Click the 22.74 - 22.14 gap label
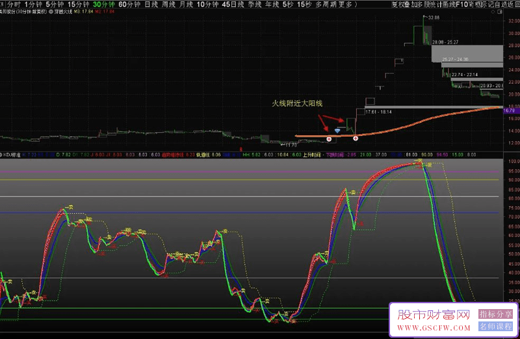The width and height of the screenshot is (520, 339). [x=465, y=75]
